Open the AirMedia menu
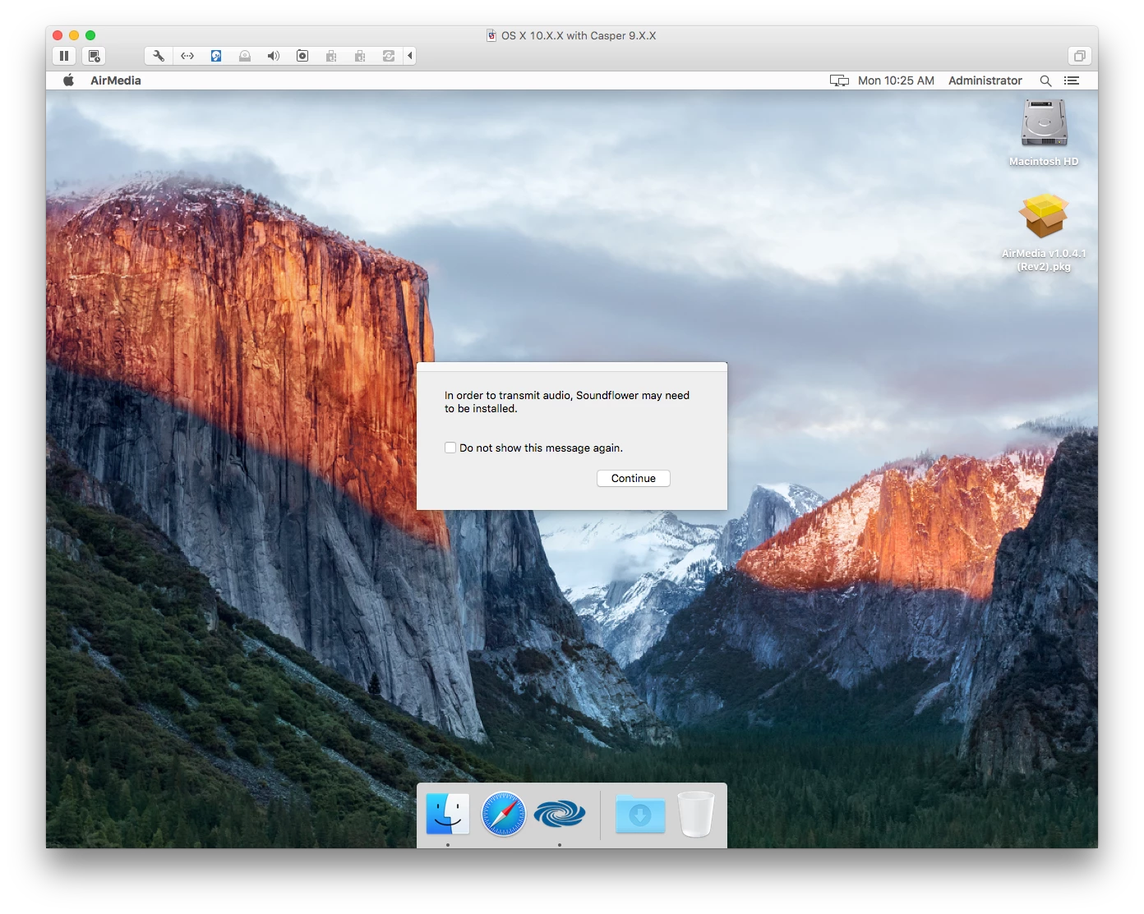The image size is (1144, 914). 116,80
